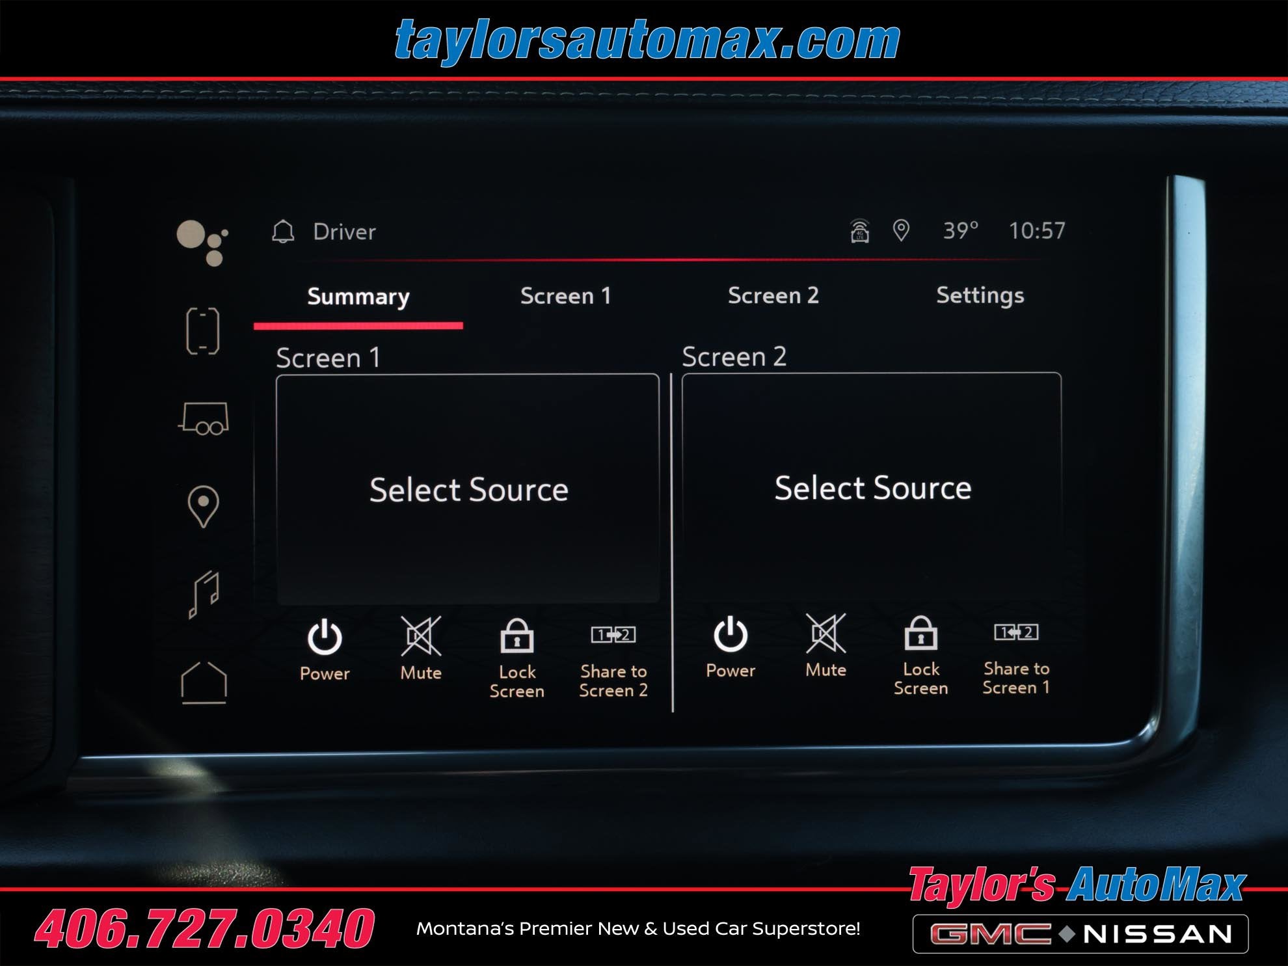Switch to the Screen 1 tab
Viewport: 1288px width, 966px height.
565,296
